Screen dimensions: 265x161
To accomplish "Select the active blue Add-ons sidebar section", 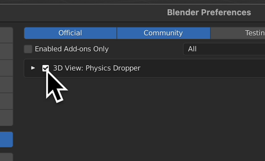I will [x=6, y=139].
